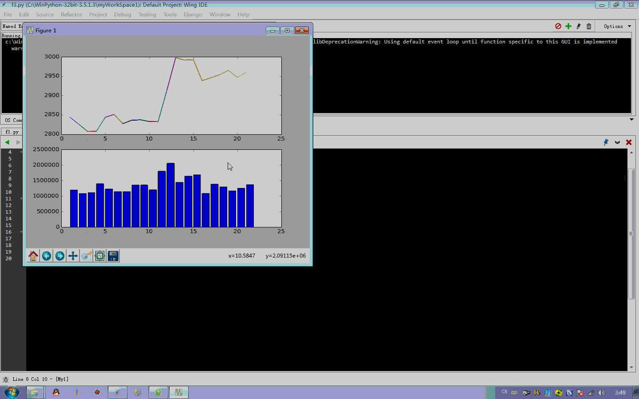Click the red terminate process icon
The height and width of the screenshot is (399, 639).
(x=558, y=26)
